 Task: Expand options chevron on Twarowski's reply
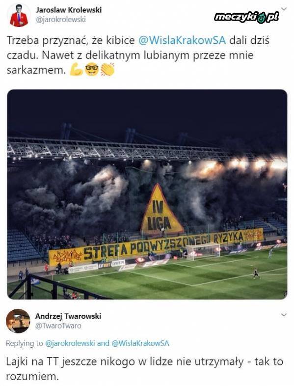tap(284, 315)
